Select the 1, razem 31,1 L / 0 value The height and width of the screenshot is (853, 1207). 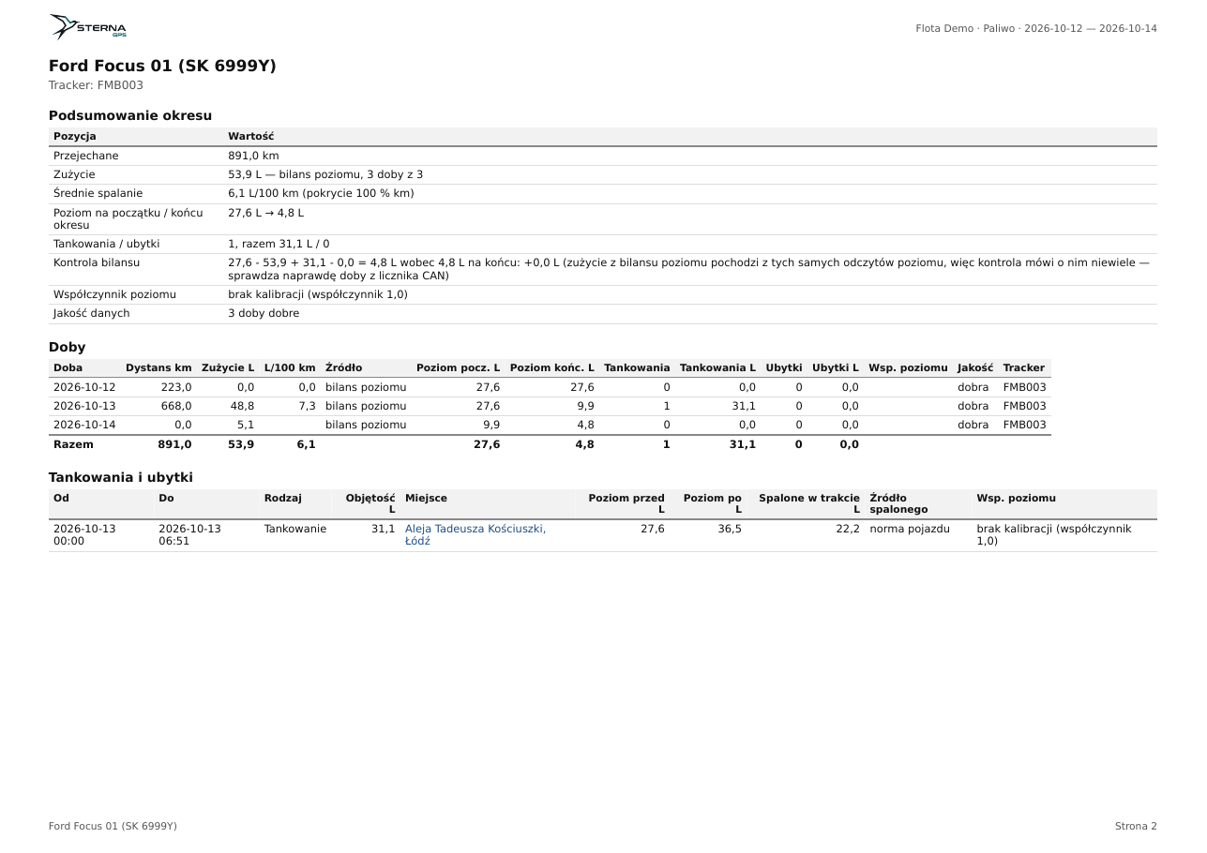[279, 244]
